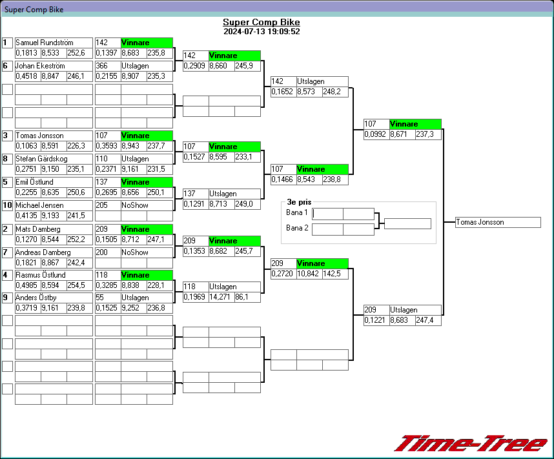The image size is (554, 459).
Task: Click time 8,683 in final loser row
Action: 402,320
